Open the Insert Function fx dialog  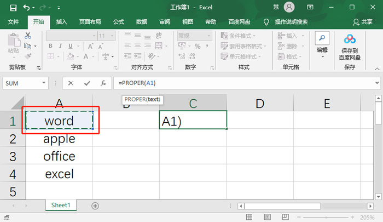coord(103,83)
